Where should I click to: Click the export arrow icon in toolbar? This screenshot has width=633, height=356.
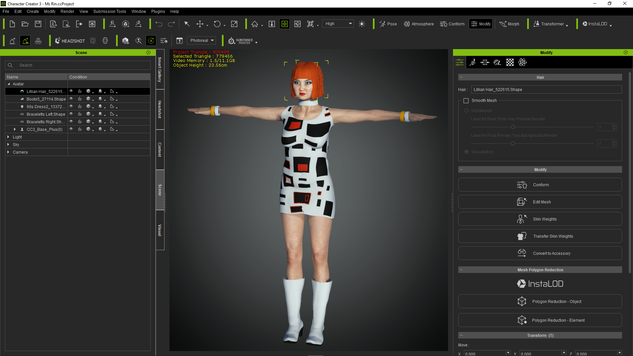point(79,24)
